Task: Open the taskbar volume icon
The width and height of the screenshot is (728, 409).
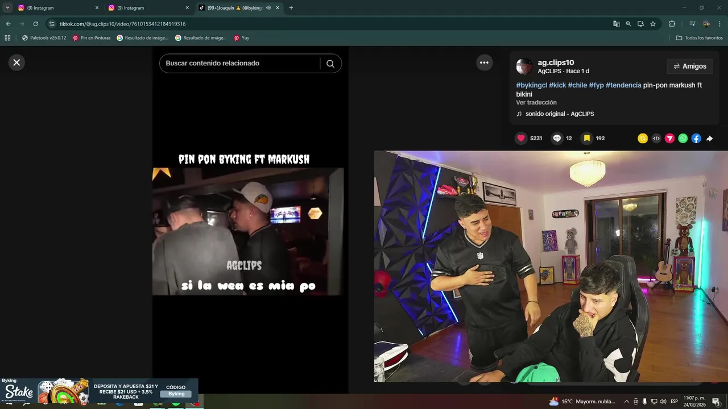Action: coord(663,402)
